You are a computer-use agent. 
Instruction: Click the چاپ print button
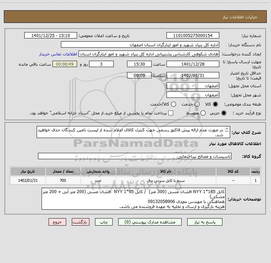tap(104, 222)
